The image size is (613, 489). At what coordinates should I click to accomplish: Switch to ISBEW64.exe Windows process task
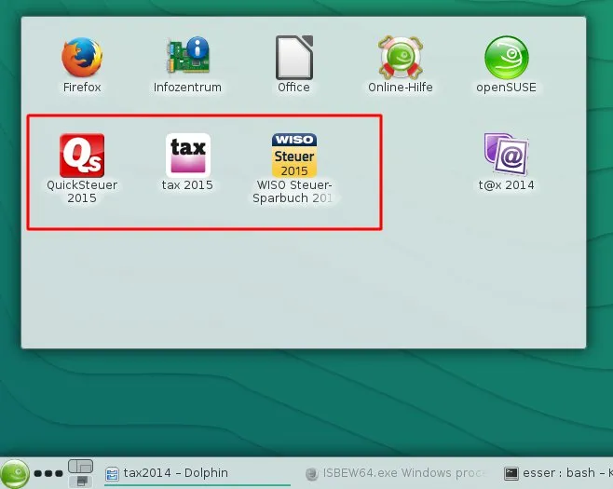[396, 473]
